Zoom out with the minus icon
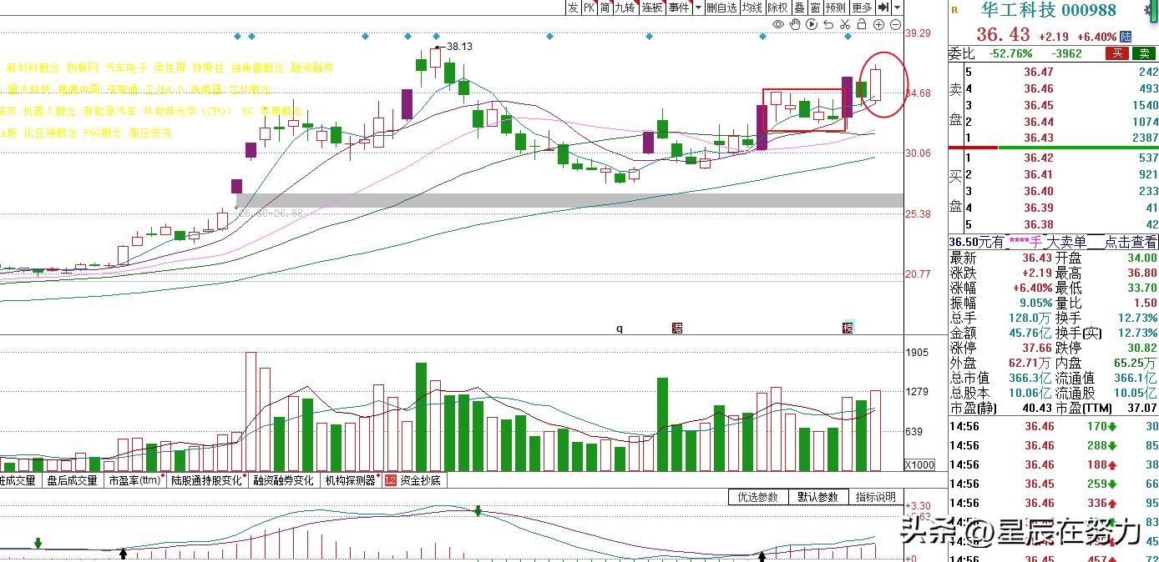 pos(895,25)
